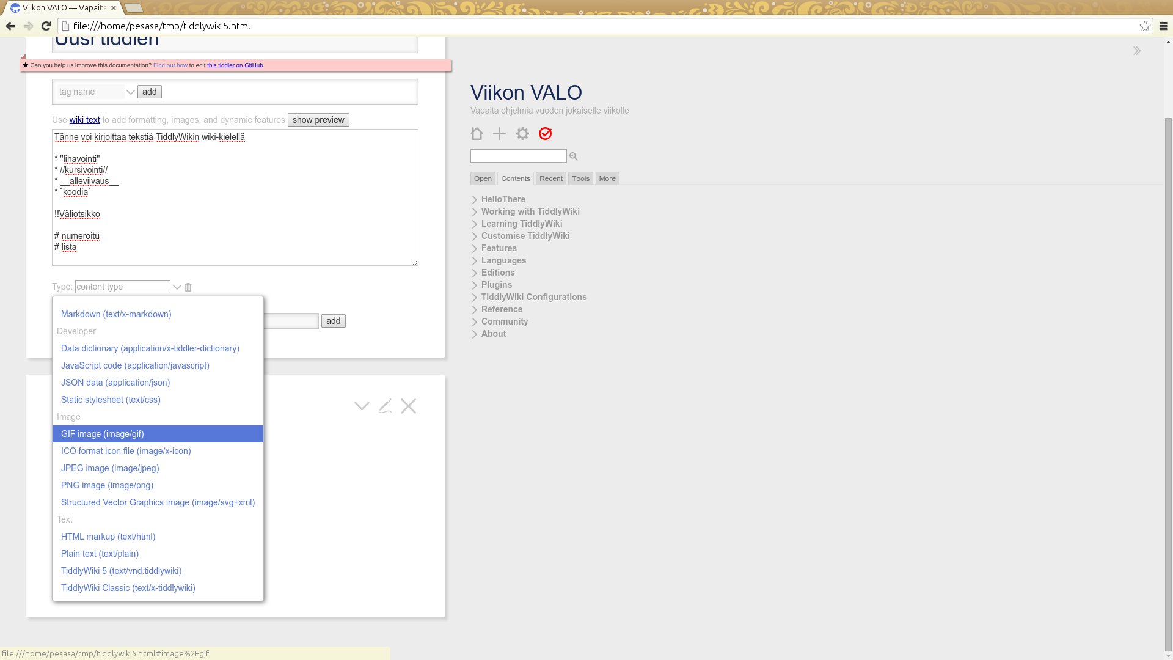This screenshot has height=660, width=1173.
Task: Open Reference in contents list
Action: pos(502,309)
